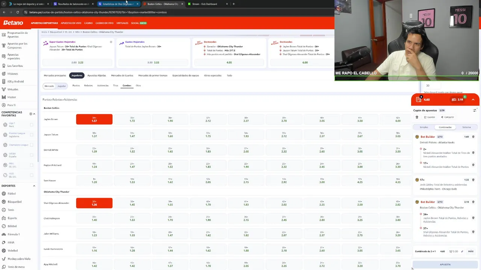Open the Master sidebar icon
The width and height of the screenshot is (481, 270).
(3, 97)
